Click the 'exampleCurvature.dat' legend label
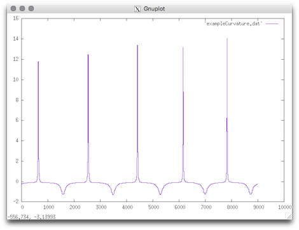The image size is (299, 230). (233, 24)
